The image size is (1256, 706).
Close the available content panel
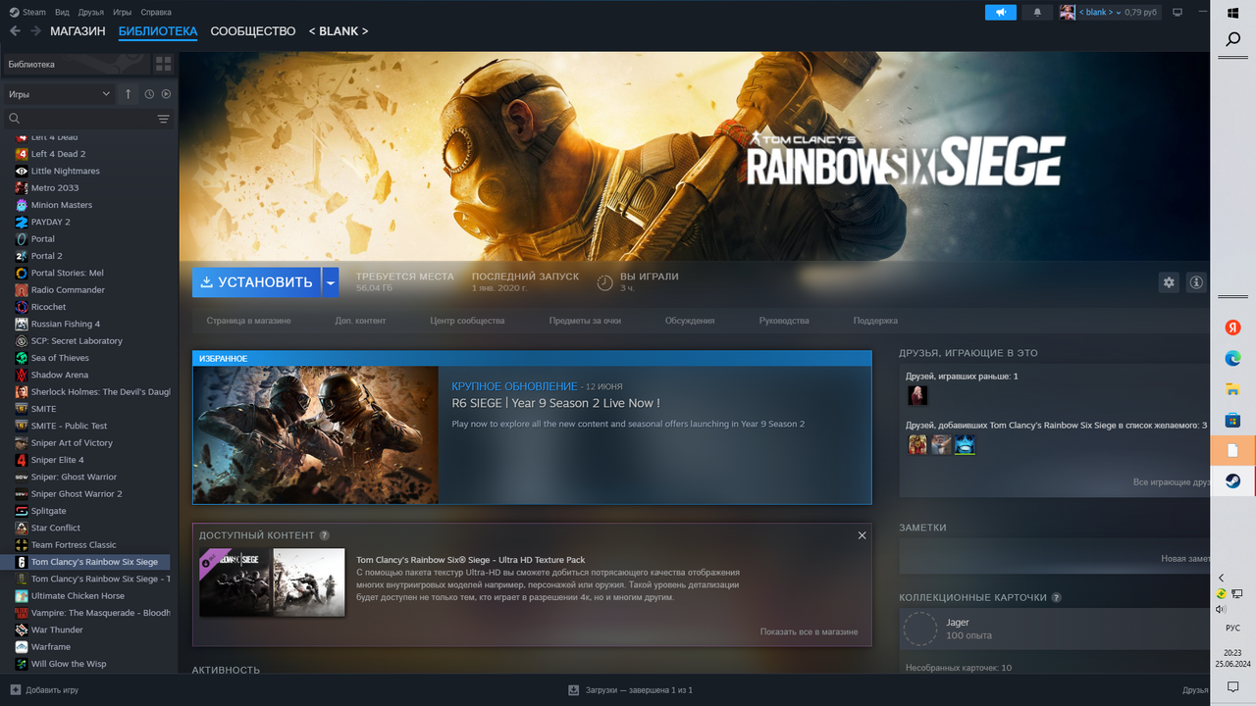(x=862, y=535)
